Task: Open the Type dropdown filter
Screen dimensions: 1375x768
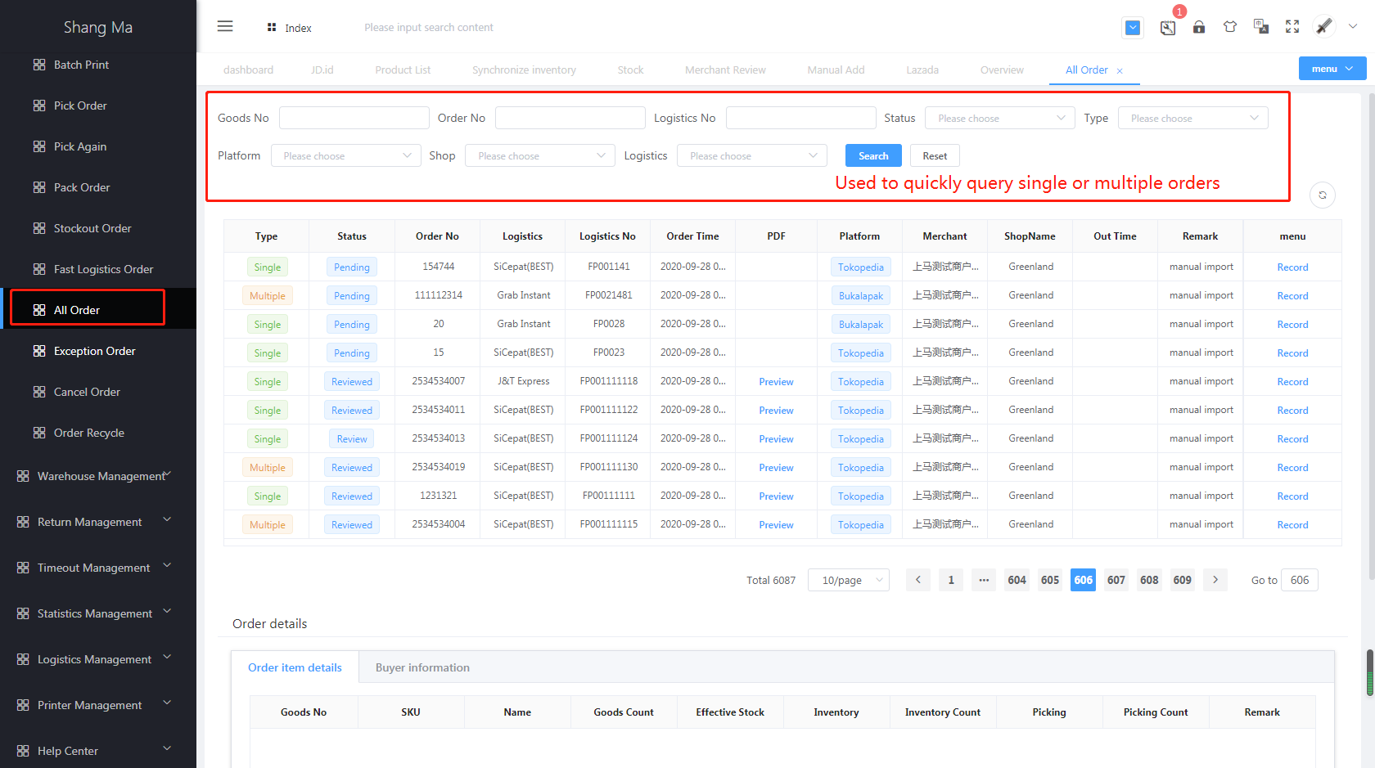Action: click(x=1192, y=118)
